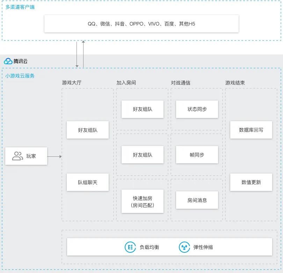Switch to the 加入房间 column header

tap(126, 83)
